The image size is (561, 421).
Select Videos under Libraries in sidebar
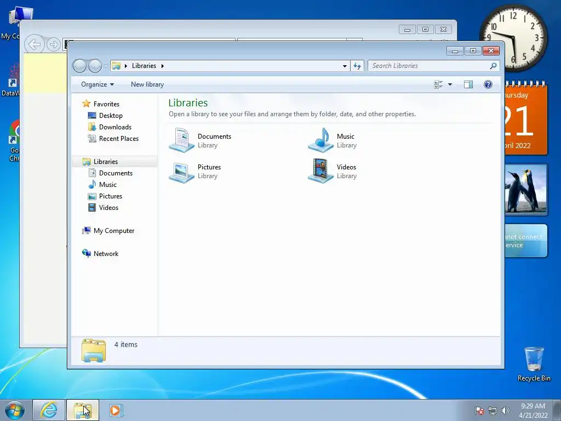[x=108, y=208]
